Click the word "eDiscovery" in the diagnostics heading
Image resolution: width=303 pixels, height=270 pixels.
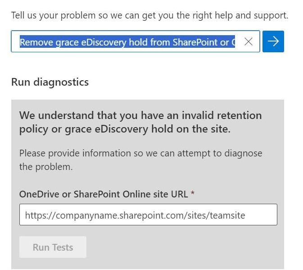tap(121, 129)
